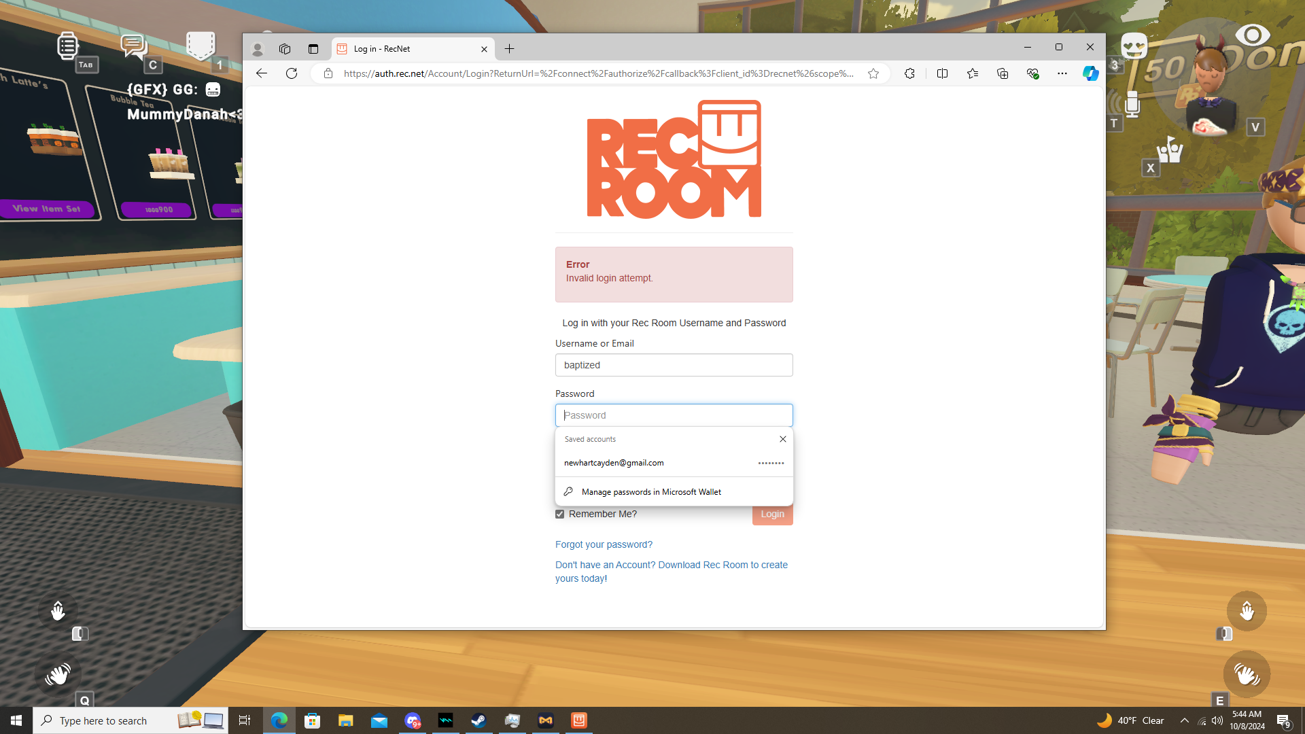1305x734 pixels.
Task: Open Split screen view icon
Action: pos(942,73)
